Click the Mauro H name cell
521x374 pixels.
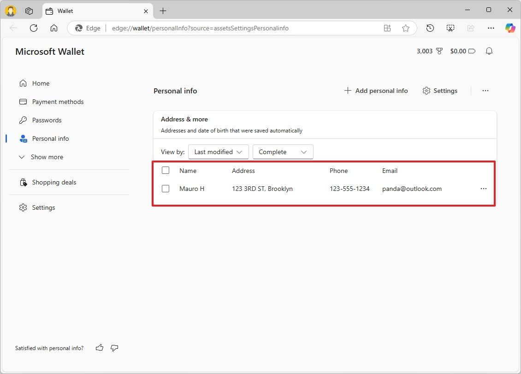coord(192,189)
